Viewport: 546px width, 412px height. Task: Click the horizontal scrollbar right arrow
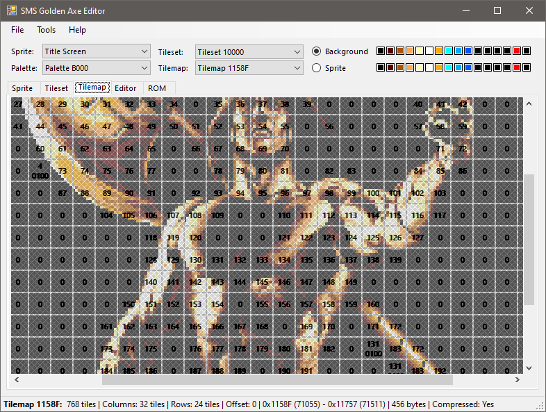point(518,379)
